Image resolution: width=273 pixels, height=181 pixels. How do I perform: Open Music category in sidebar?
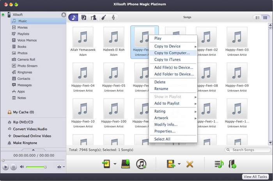point(38,21)
